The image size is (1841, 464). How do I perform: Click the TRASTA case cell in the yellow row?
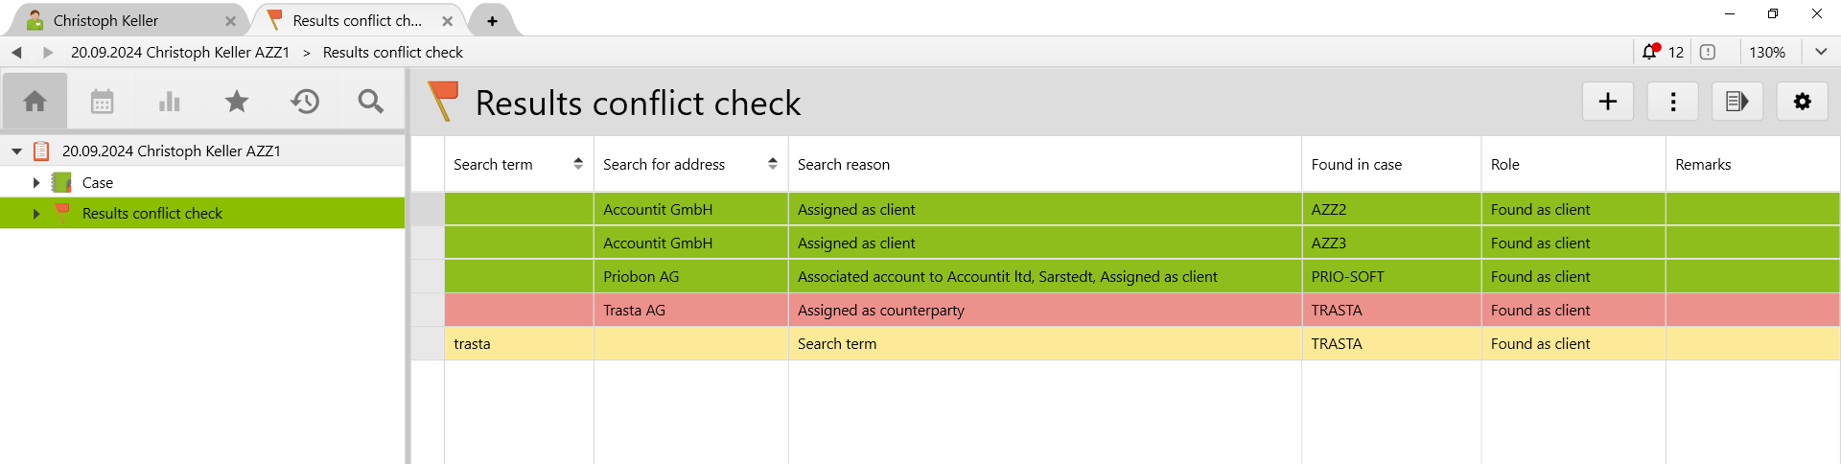pyautogui.click(x=1391, y=343)
